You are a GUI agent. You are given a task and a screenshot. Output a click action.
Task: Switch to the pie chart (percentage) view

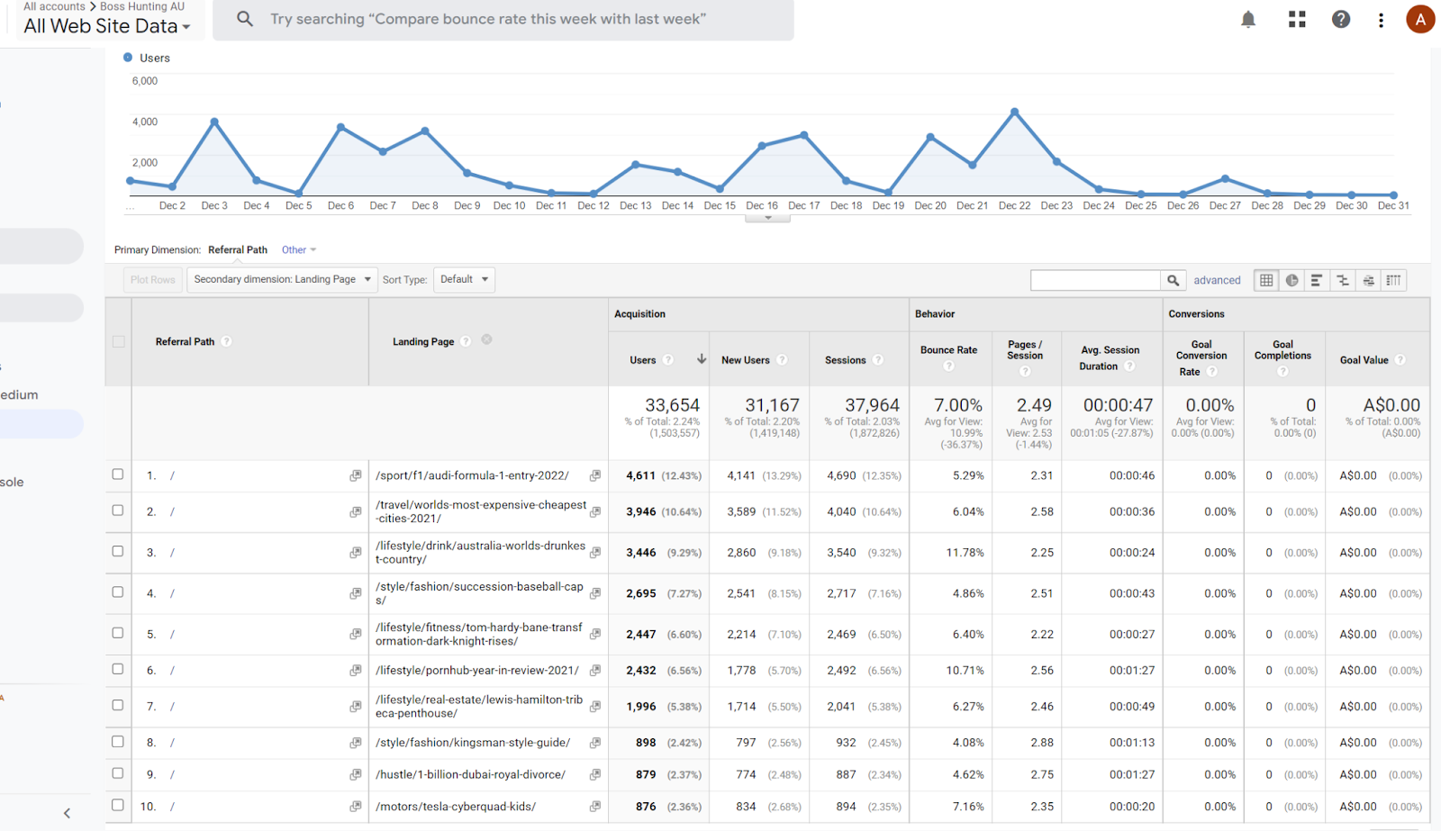click(1291, 280)
